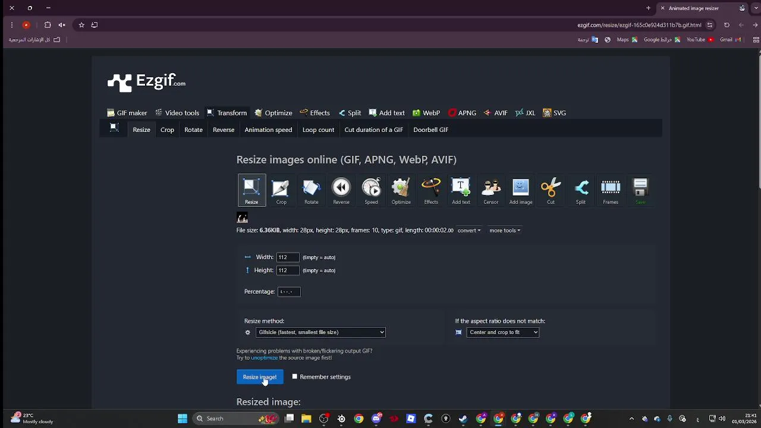Show hidden system tray icons chevron
Viewport: 761px width, 428px height.
click(x=631, y=418)
